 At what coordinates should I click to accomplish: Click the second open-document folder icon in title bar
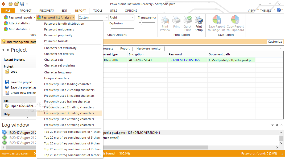(x=16, y=4)
